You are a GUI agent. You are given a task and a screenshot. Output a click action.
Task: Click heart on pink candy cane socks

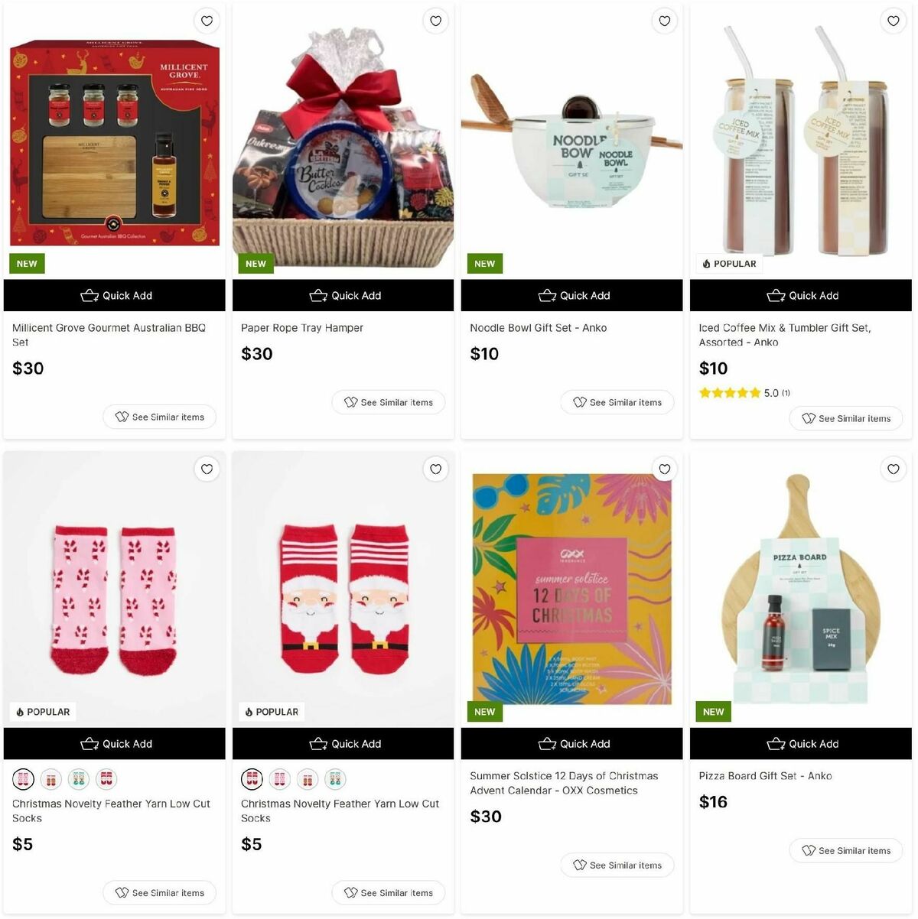click(207, 469)
